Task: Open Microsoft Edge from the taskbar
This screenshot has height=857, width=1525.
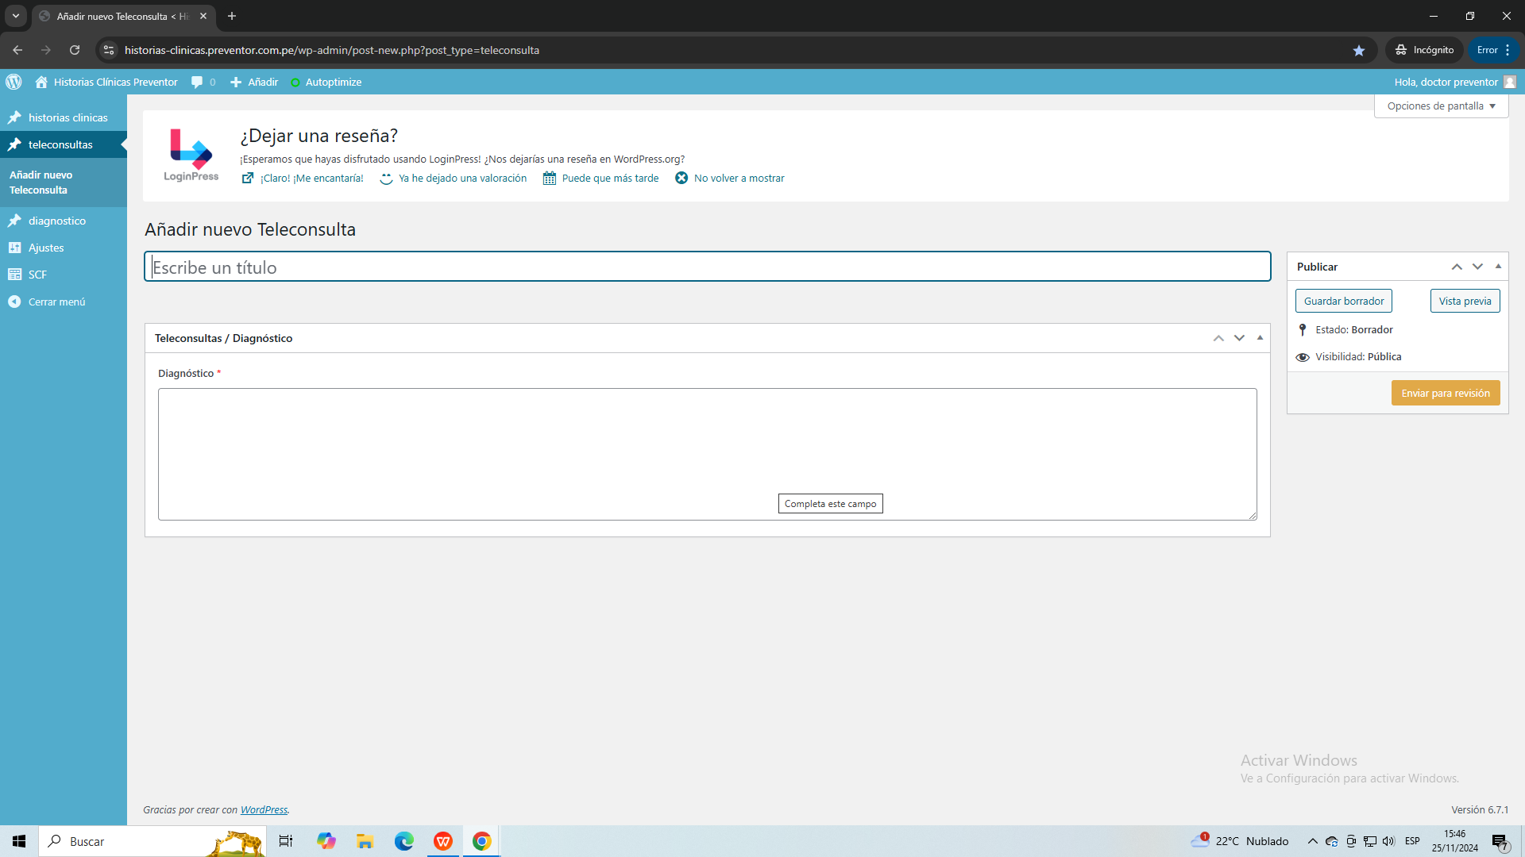Action: point(404,841)
